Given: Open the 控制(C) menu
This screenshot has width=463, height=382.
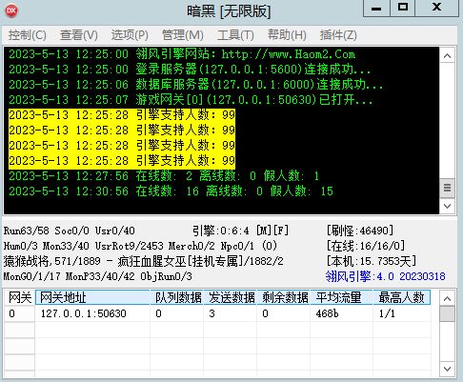Looking at the screenshot, I should (28, 35).
